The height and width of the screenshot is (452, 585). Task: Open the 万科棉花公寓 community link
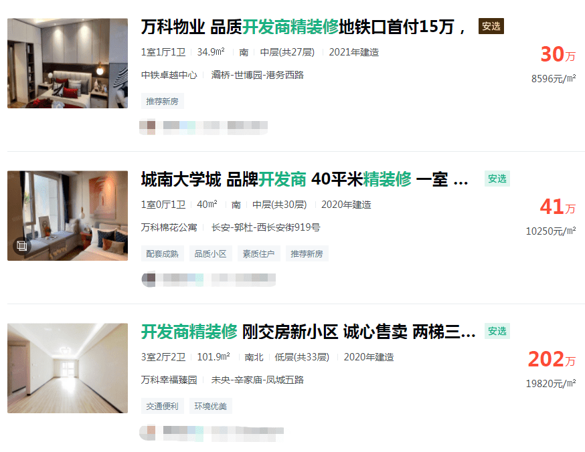[169, 227]
